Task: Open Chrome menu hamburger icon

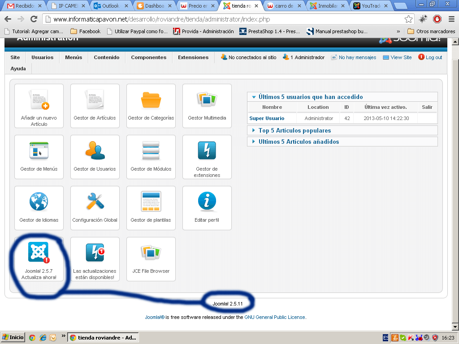Action: tap(452, 19)
